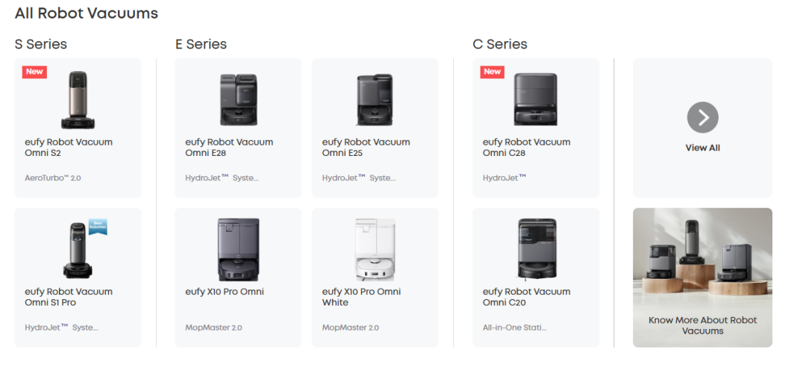
Task: Click the C Series heading
Action: coord(500,44)
